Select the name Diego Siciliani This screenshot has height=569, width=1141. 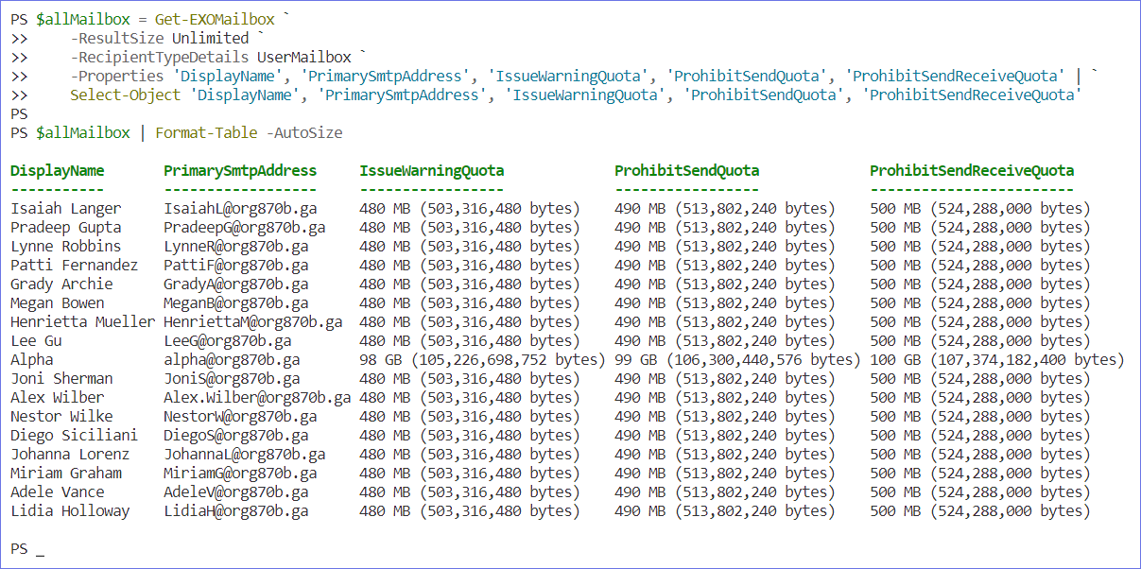point(75,436)
